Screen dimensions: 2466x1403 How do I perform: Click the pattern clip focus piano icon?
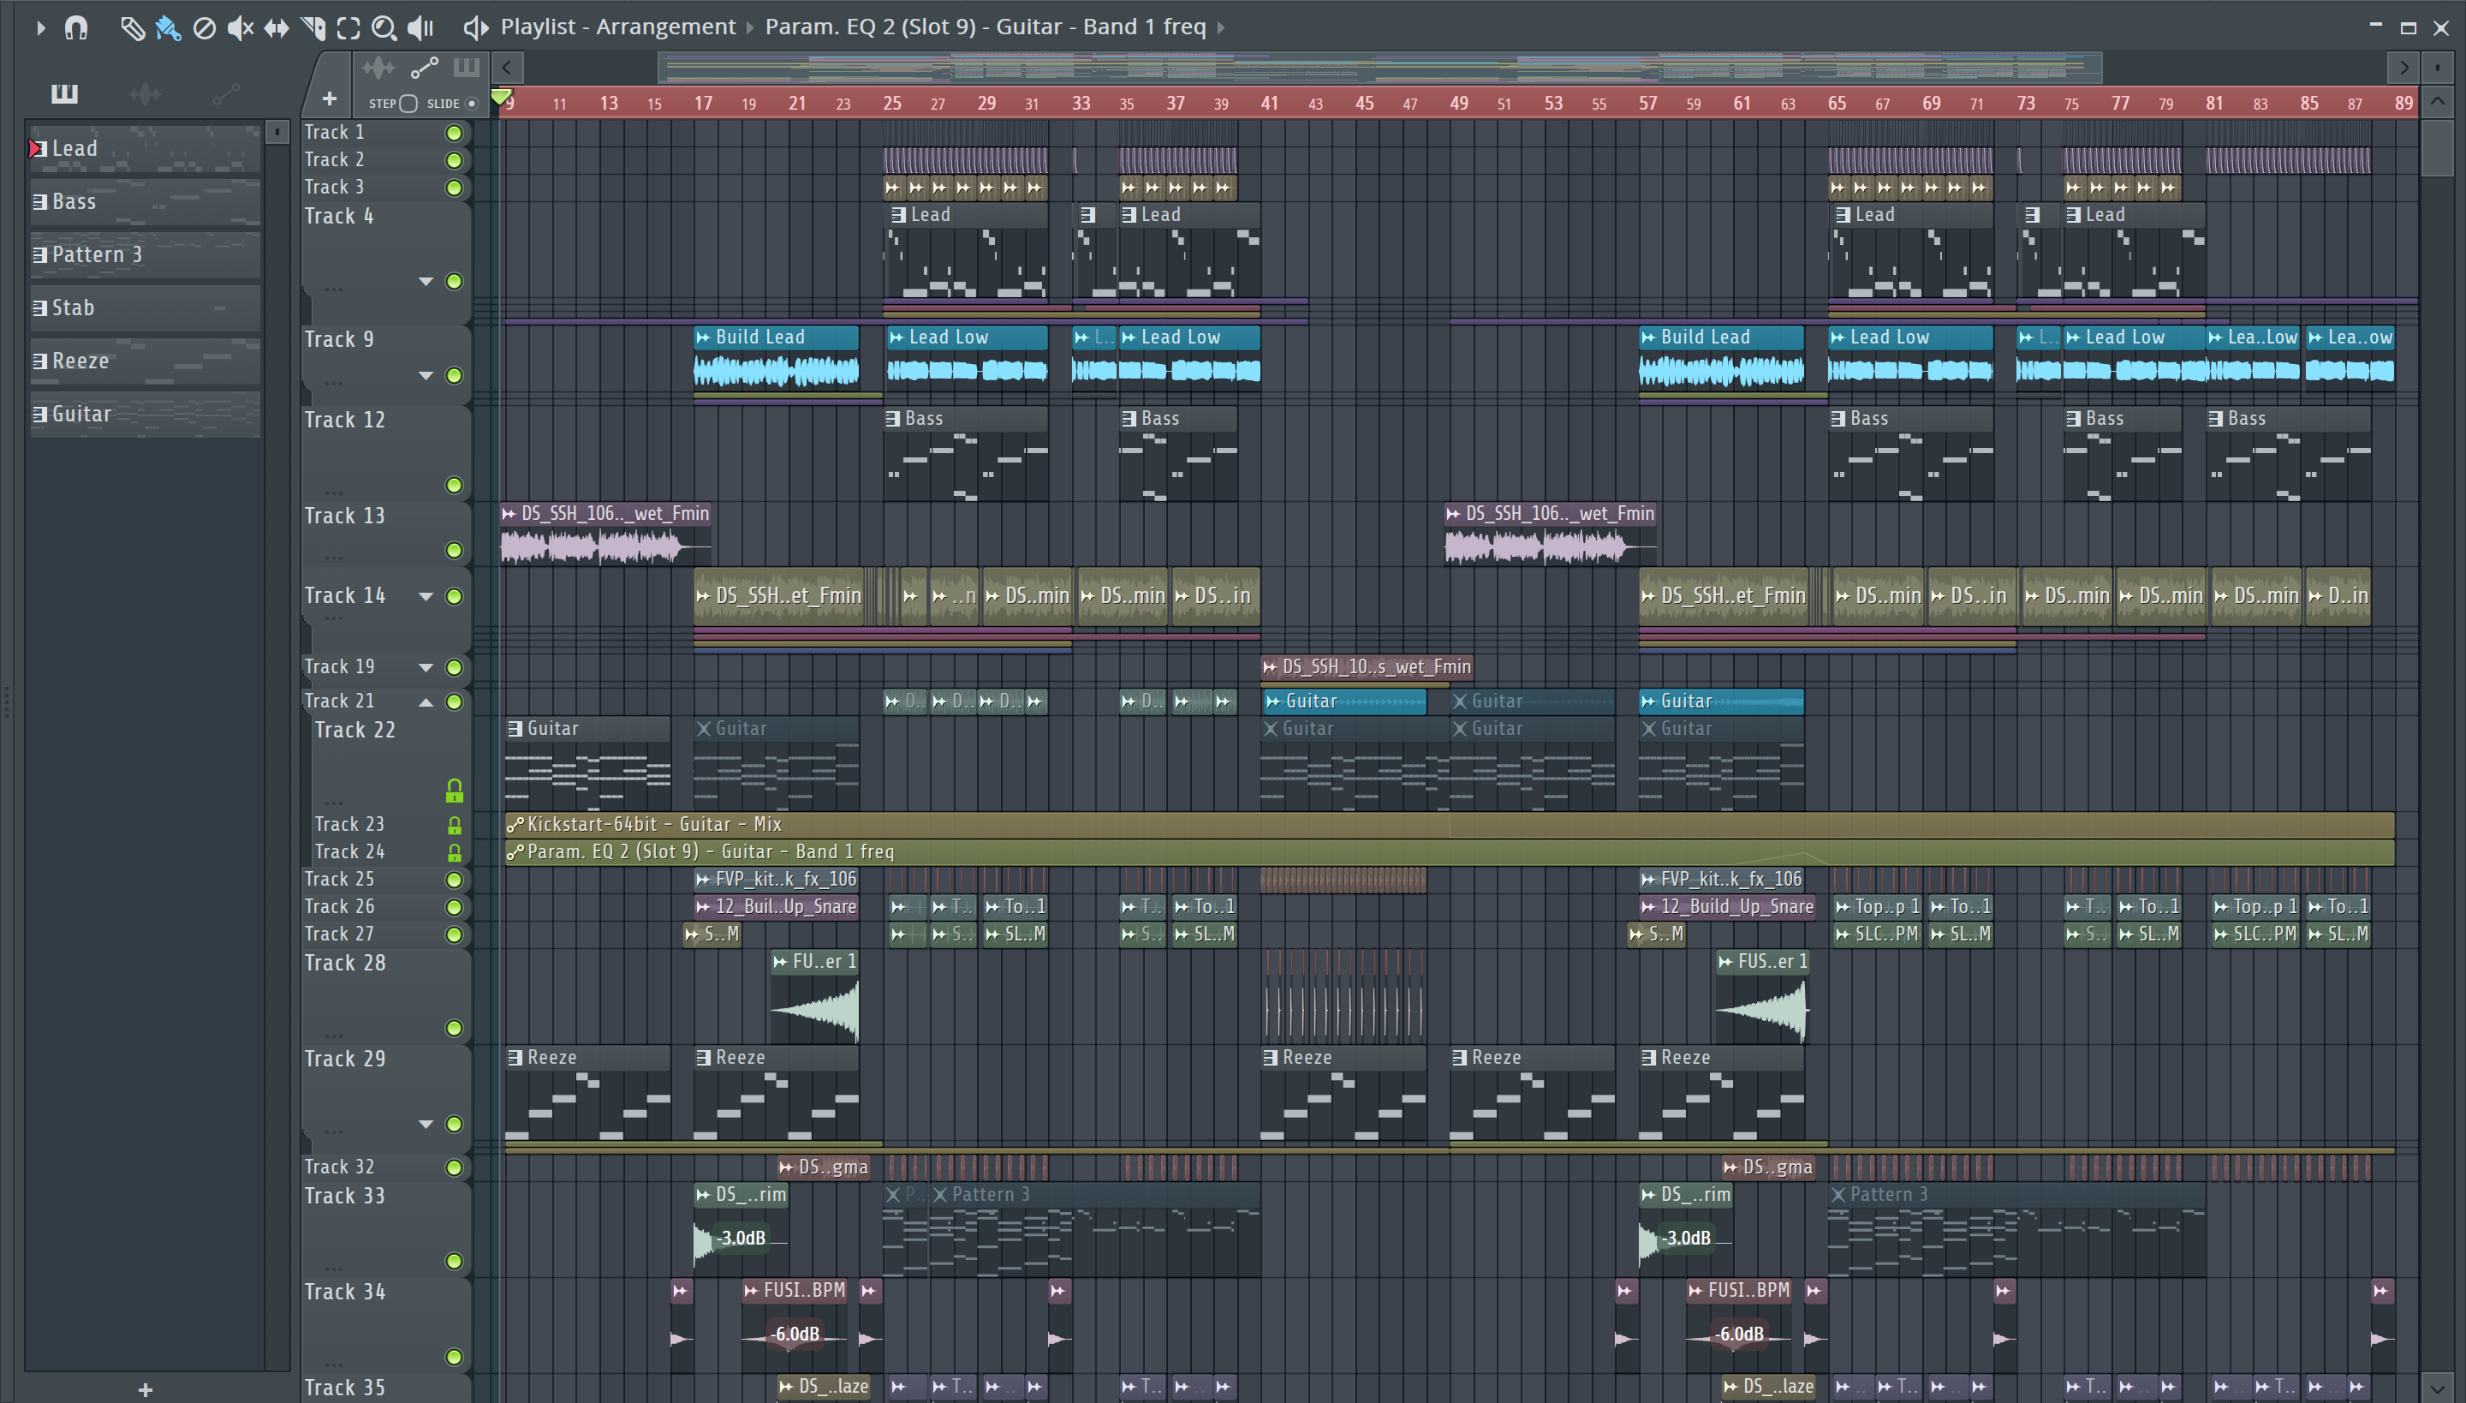pyautogui.click(x=466, y=68)
